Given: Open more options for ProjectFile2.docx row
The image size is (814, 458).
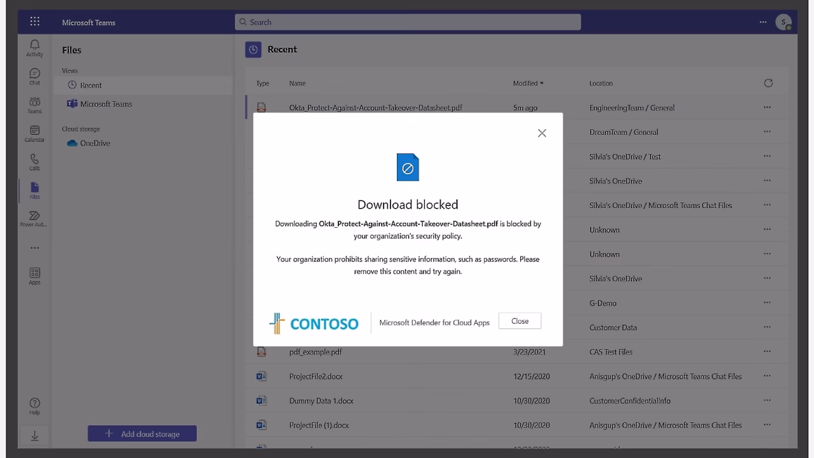Looking at the screenshot, I should click(x=767, y=376).
